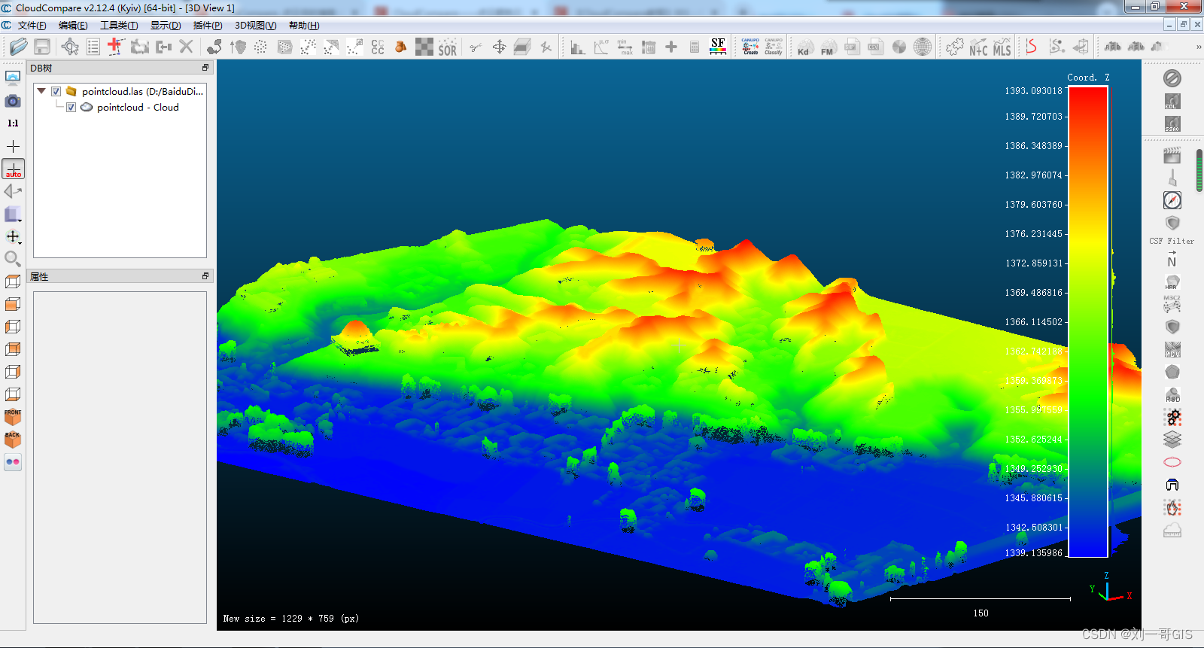Toggle the pointcloud - Cloud checkbox
The image size is (1204, 648).
pos(71,107)
